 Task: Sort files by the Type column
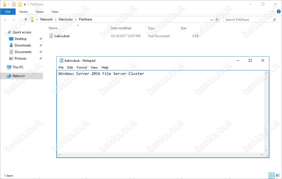[151, 28]
